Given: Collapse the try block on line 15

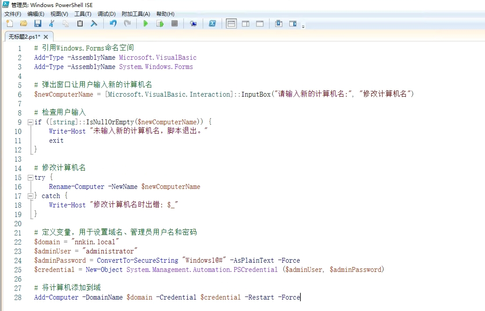Looking at the screenshot, I should 30,177.
